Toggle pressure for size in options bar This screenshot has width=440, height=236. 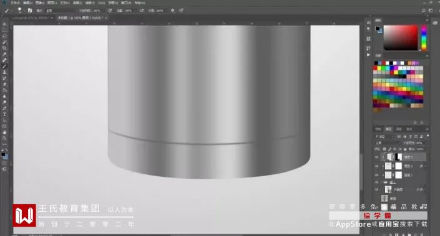click(x=181, y=11)
